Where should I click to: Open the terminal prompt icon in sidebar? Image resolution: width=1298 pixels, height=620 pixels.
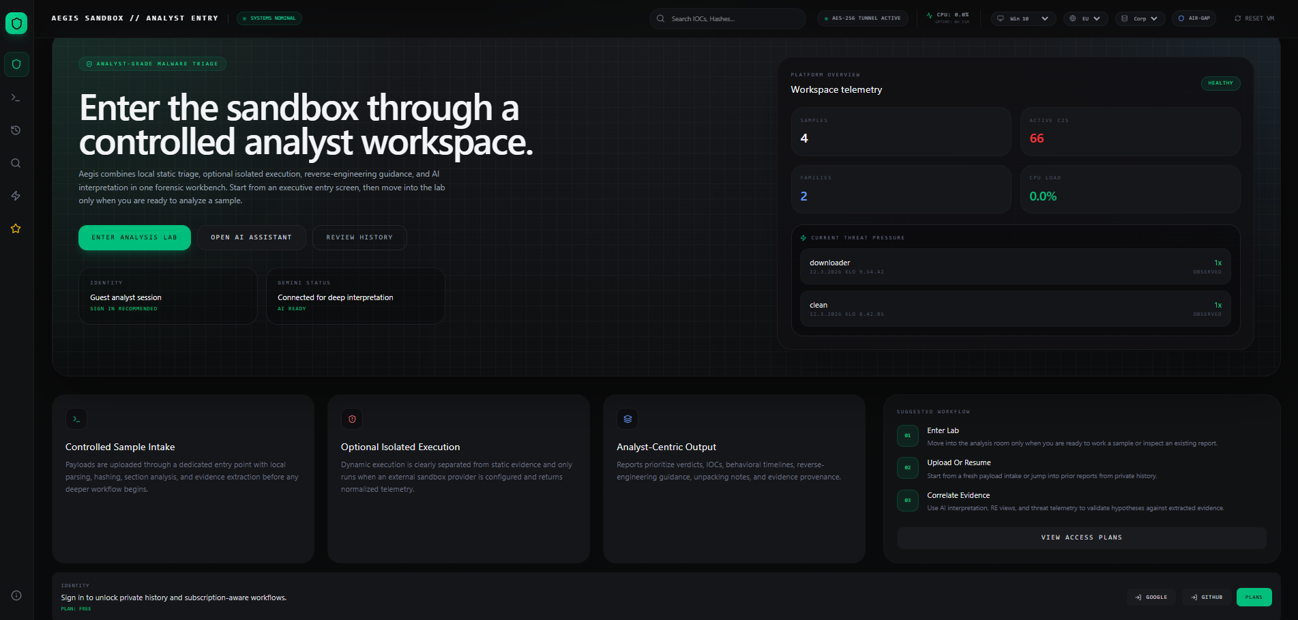click(16, 98)
